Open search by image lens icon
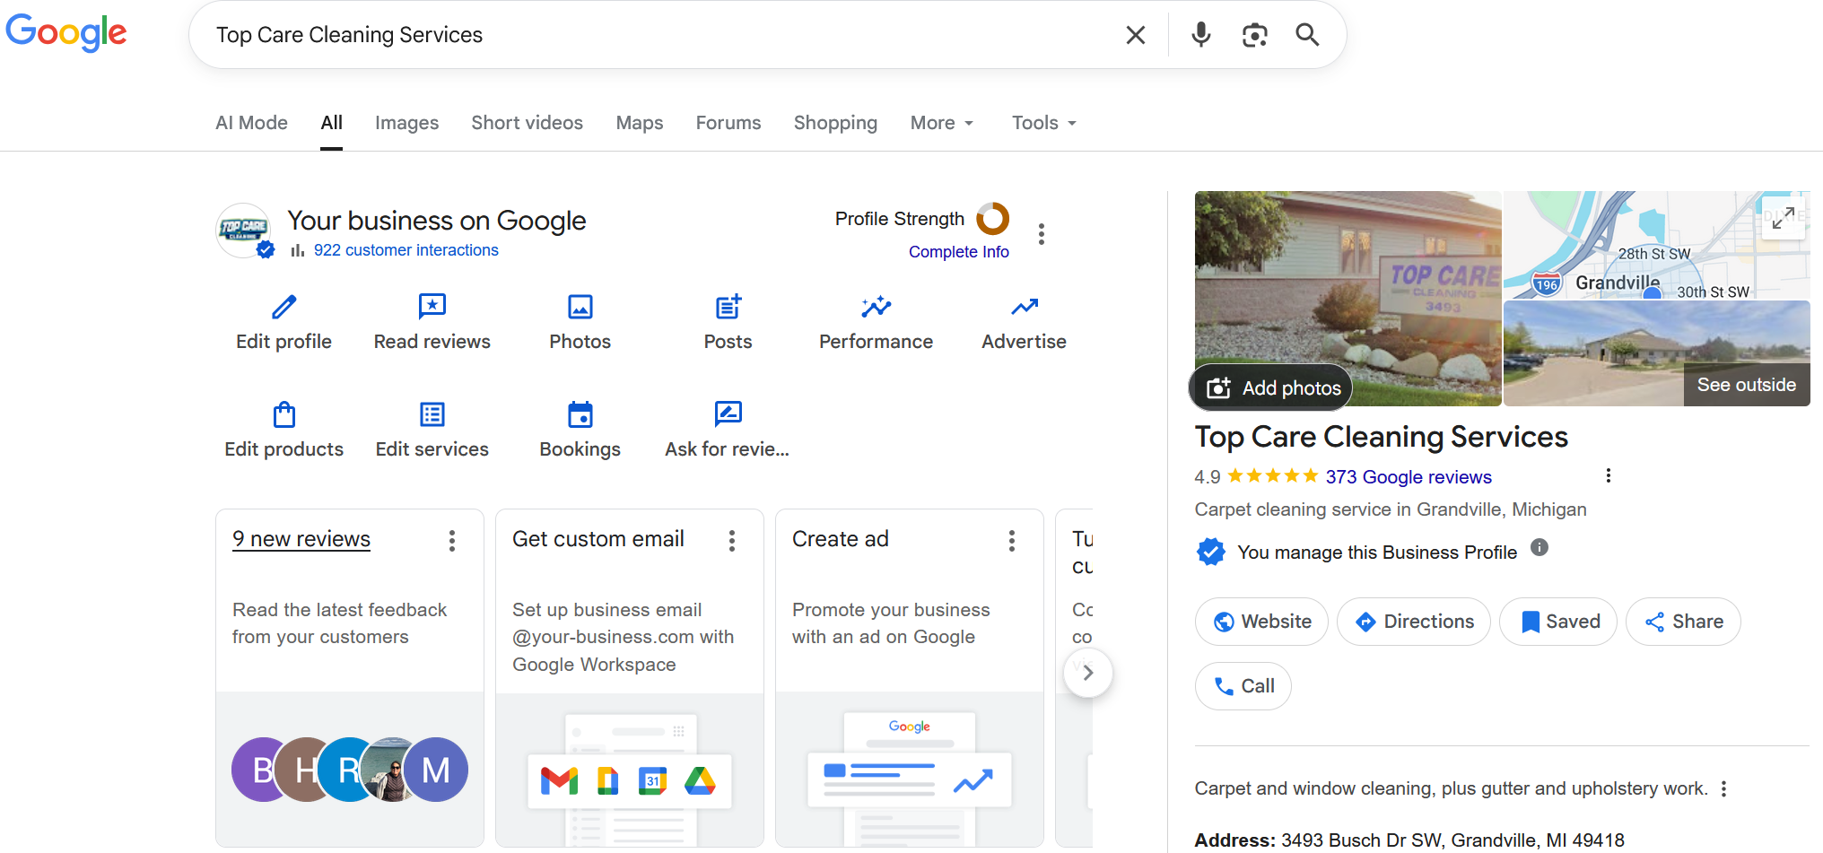Image resolution: width=1823 pixels, height=853 pixels. 1254,35
